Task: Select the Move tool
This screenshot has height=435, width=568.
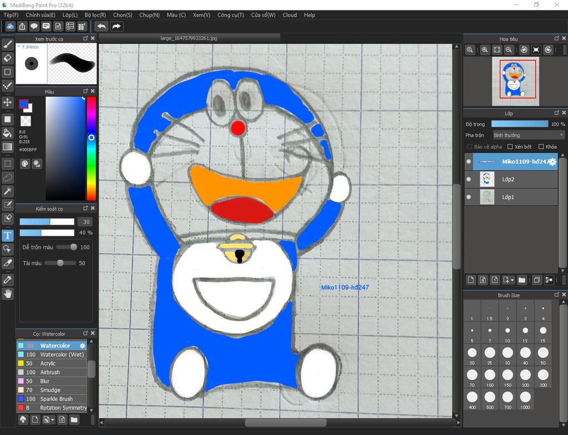Action: [x=8, y=103]
